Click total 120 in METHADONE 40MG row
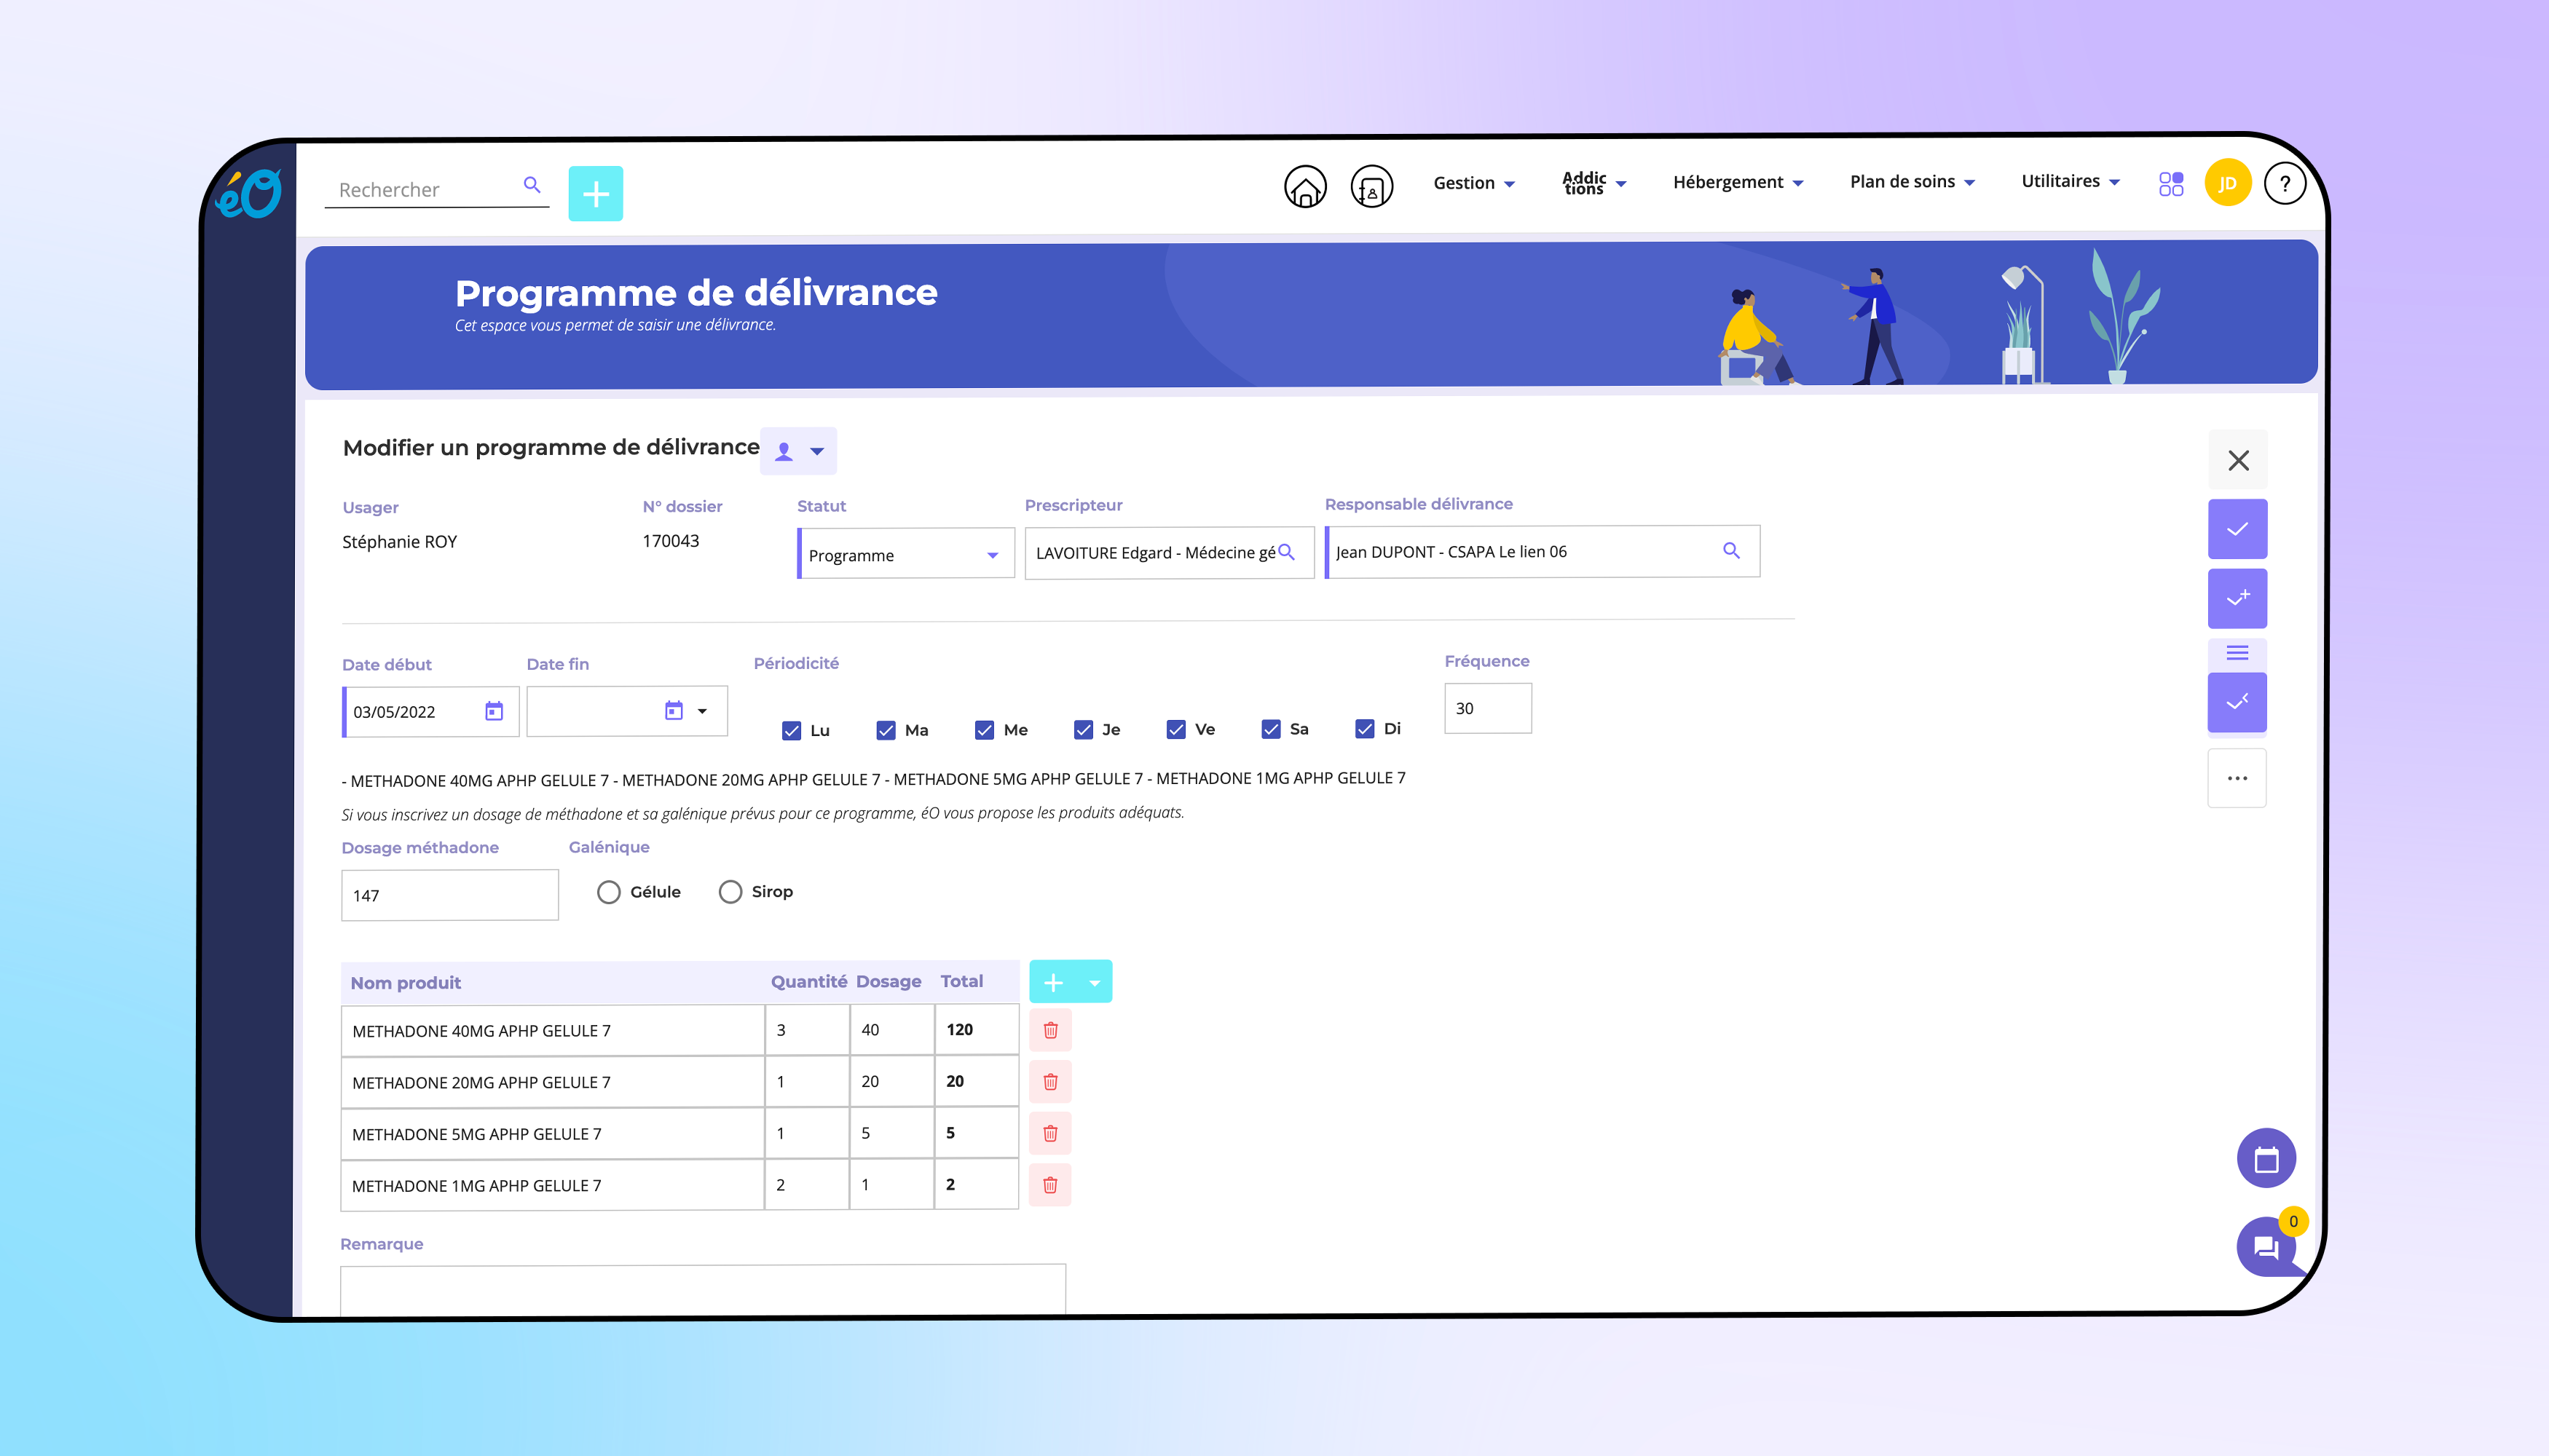Image resolution: width=2549 pixels, height=1456 pixels. [975, 1030]
